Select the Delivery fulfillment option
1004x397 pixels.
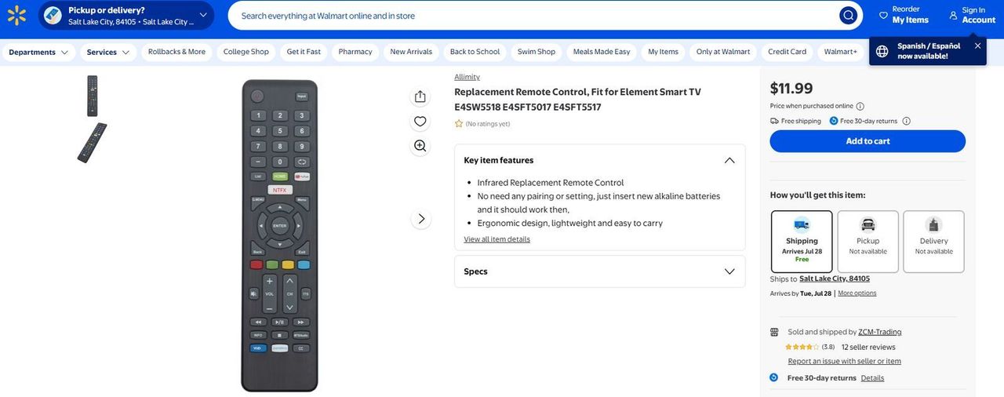[x=933, y=242]
